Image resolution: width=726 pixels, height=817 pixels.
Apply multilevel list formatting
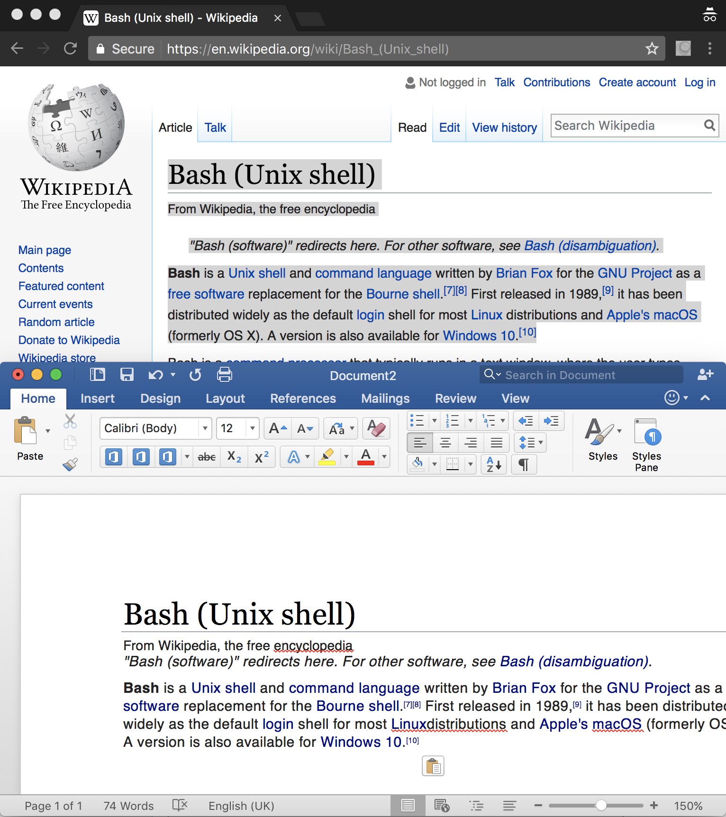point(488,420)
